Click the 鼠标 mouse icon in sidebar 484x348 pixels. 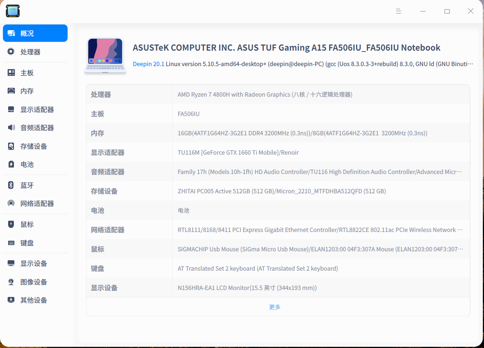point(11,224)
